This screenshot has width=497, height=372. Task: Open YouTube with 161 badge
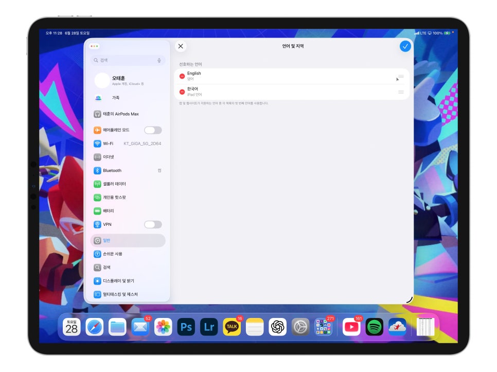pyautogui.click(x=351, y=327)
